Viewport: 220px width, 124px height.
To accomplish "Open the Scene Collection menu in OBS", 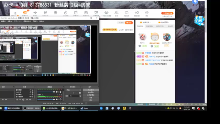I will (x=27, y=21).
